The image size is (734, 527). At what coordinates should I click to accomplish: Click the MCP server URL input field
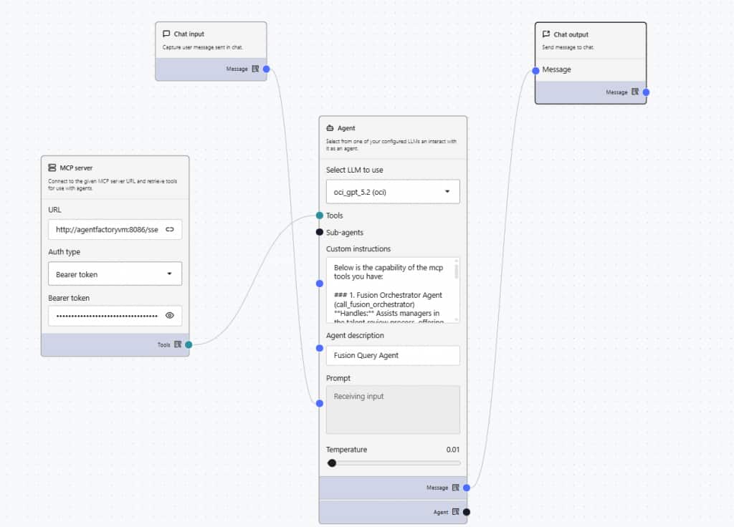pyautogui.click(x=115, y=230)
